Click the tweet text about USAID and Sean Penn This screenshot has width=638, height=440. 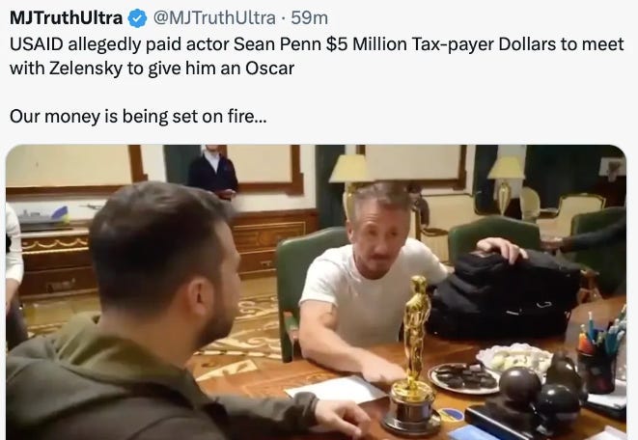pos(317,56)
